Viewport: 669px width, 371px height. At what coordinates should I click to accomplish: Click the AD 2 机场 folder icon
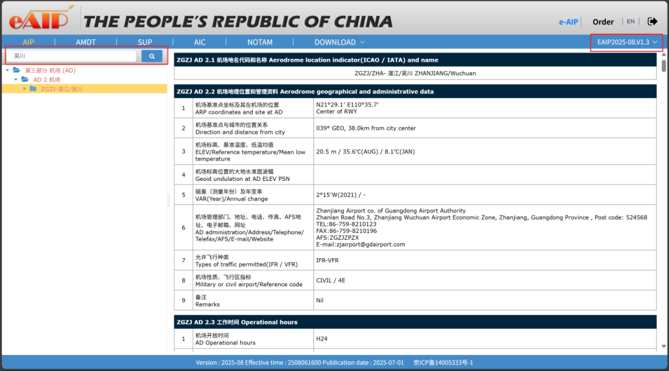[25, 80]
